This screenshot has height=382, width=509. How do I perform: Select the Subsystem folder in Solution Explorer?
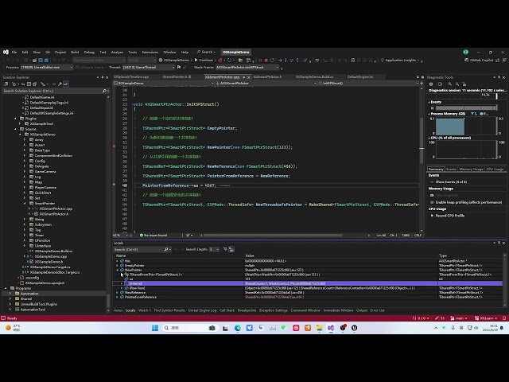(x=43, y=224)
